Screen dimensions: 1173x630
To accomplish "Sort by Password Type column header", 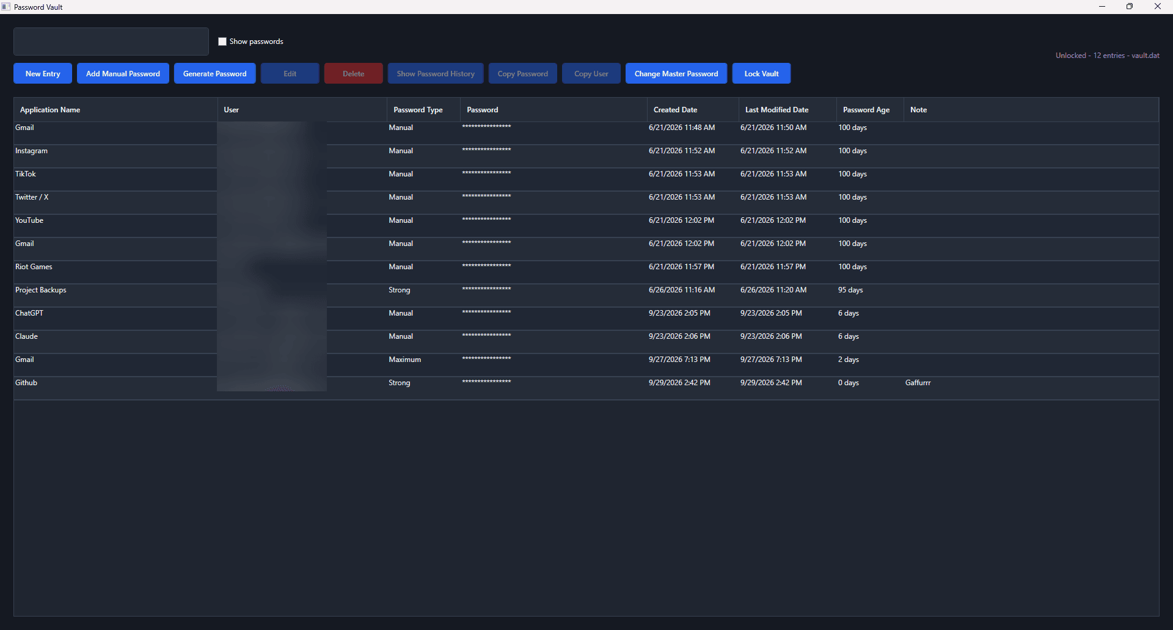I will coord(423,110).
